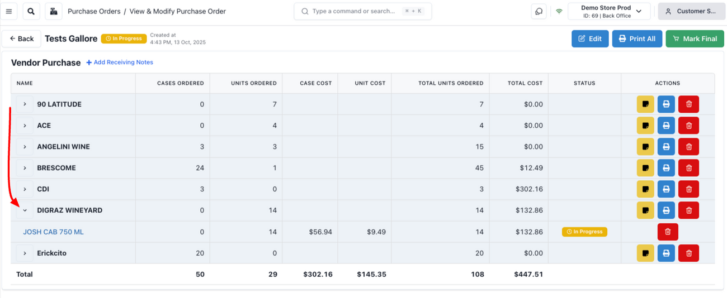Add note for ACE vendor

click(x=645, y=126)
